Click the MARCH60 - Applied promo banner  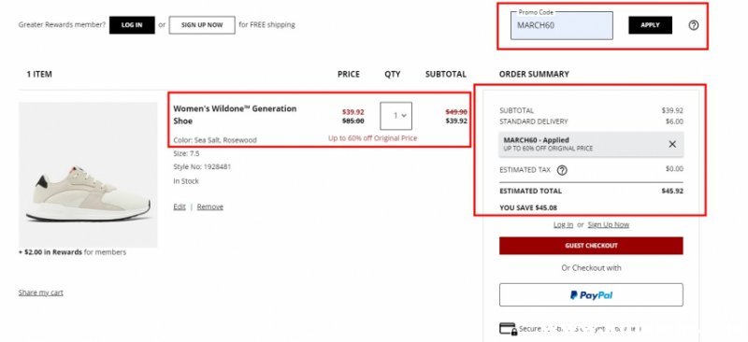[591, 144]
